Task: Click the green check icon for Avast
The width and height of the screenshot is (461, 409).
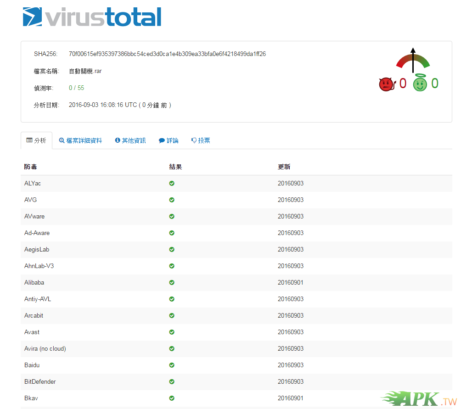Action: [172, 332]
